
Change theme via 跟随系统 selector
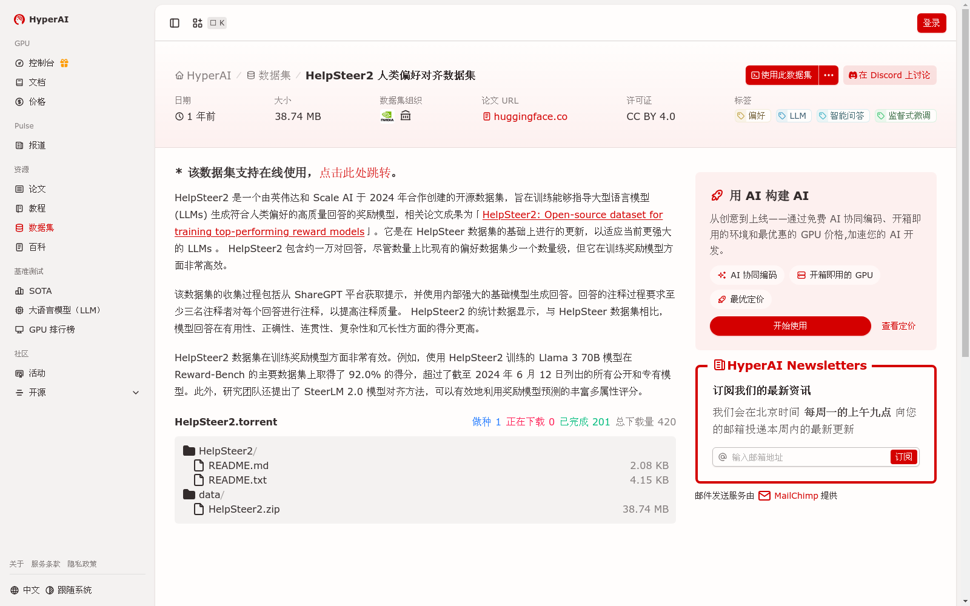point(69,590)
